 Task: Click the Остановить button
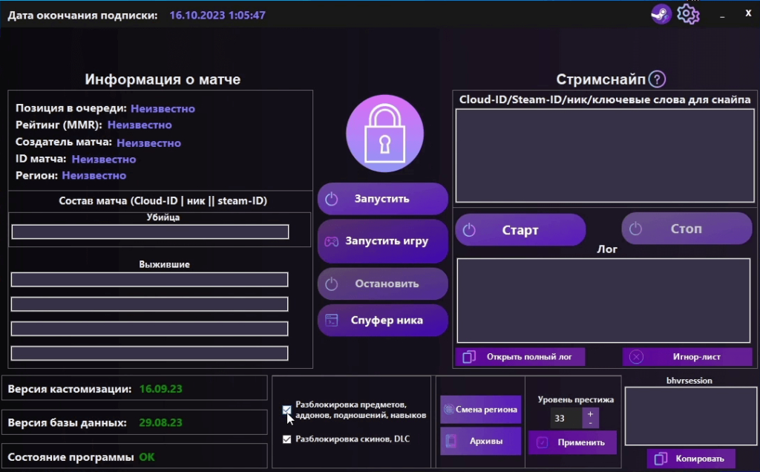click(383, 283)
